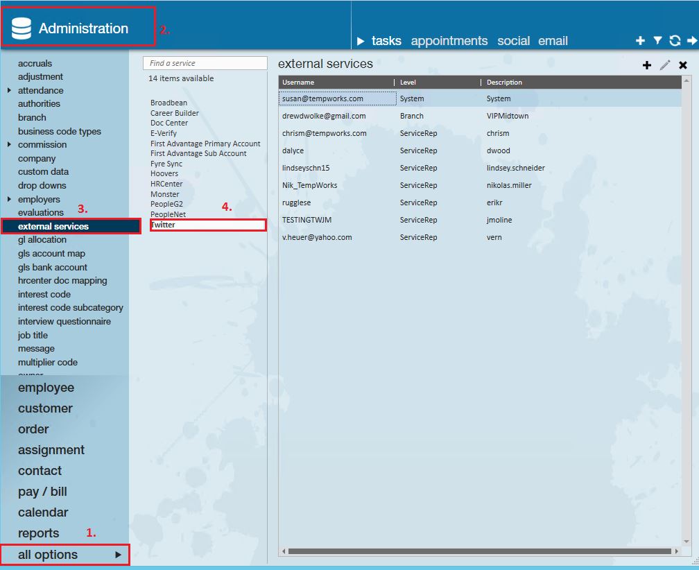Click the play triangle beside tasks
699x570 pixels.
pos(361,42)
